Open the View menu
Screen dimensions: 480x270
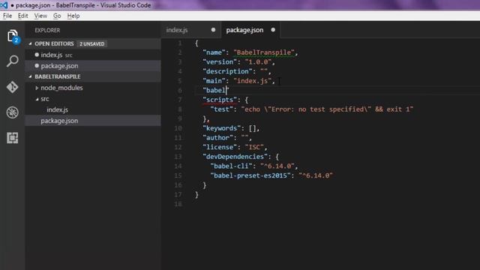tap(40, 16)
